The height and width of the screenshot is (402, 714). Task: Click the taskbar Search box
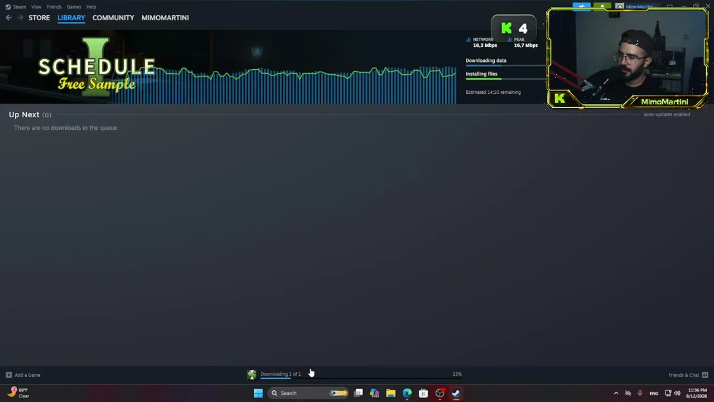click(308, 393)
